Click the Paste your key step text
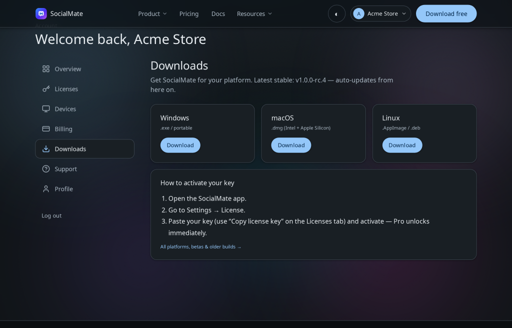Viewport: 512px width, 328px height. pyautogui.click(x=299, y=227)
